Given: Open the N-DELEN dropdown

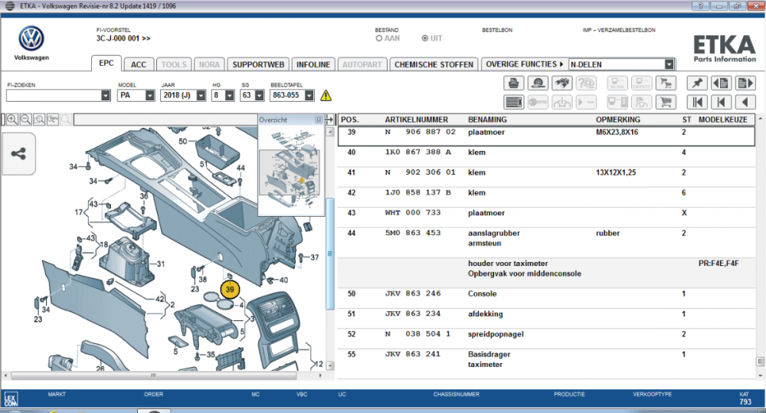Looking at the screenshot, I should (x=669, y=64).
